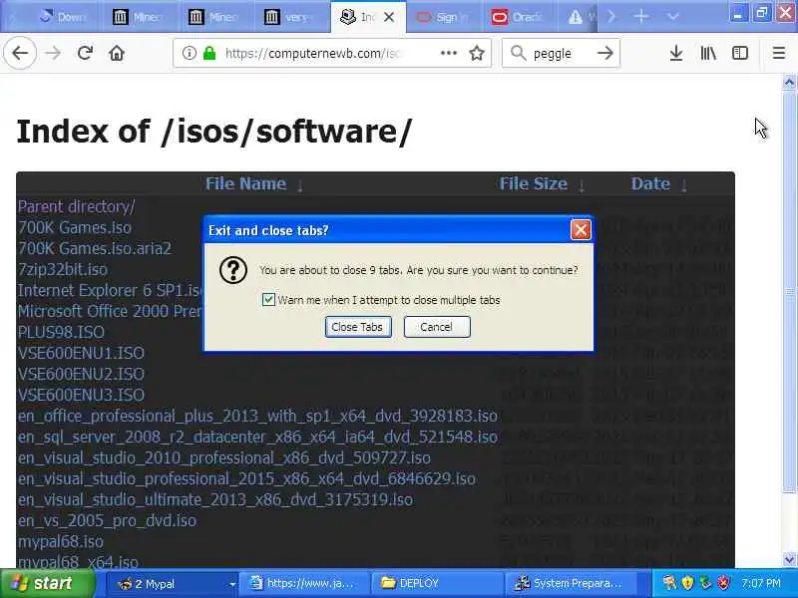This screenshot has width=798, height=598.
Task: Uncheck Warn me when closing multiple tabs
Action: [x=268, y=300]
